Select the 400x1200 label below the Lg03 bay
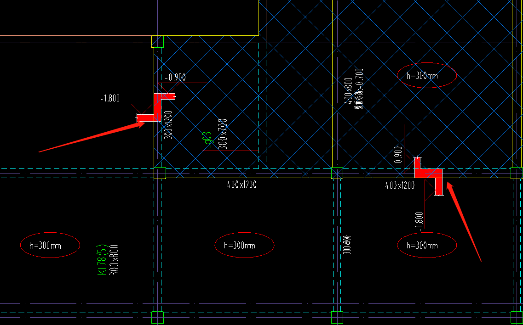The image size is (523, 325). 242,185
